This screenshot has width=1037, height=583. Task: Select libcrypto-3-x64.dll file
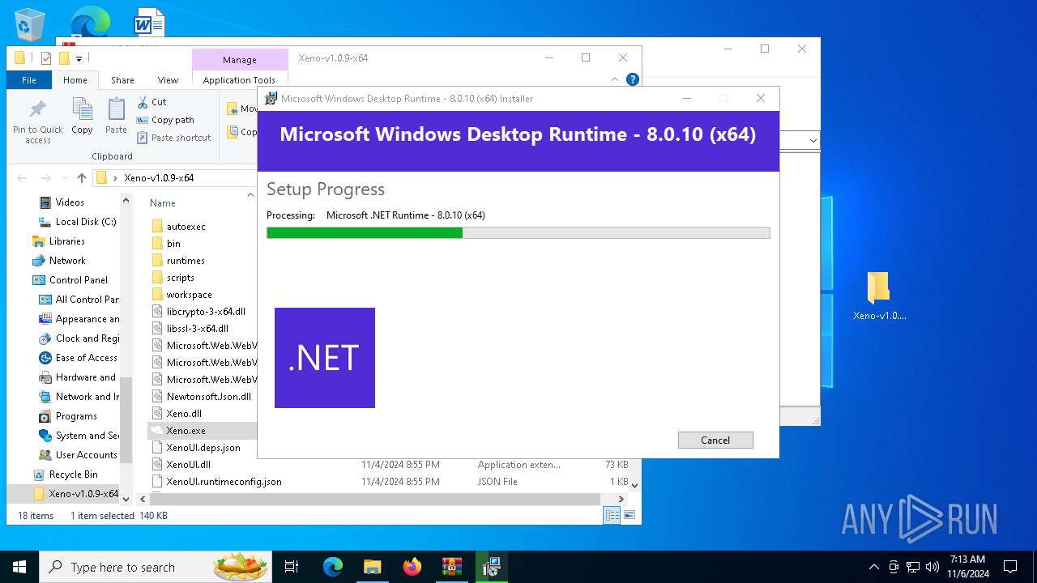pos(206,312)
